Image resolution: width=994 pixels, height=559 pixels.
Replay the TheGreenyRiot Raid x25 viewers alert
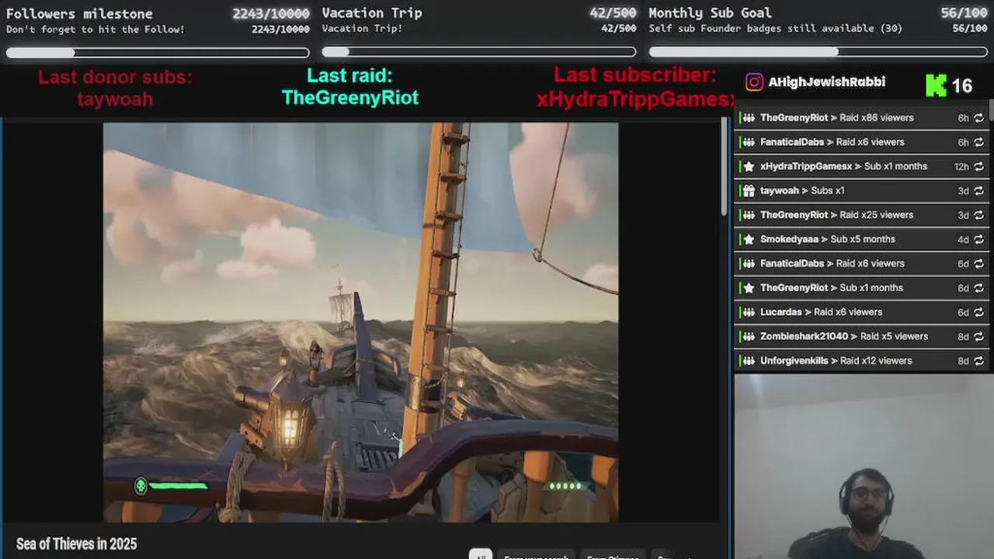pos(978,215)
